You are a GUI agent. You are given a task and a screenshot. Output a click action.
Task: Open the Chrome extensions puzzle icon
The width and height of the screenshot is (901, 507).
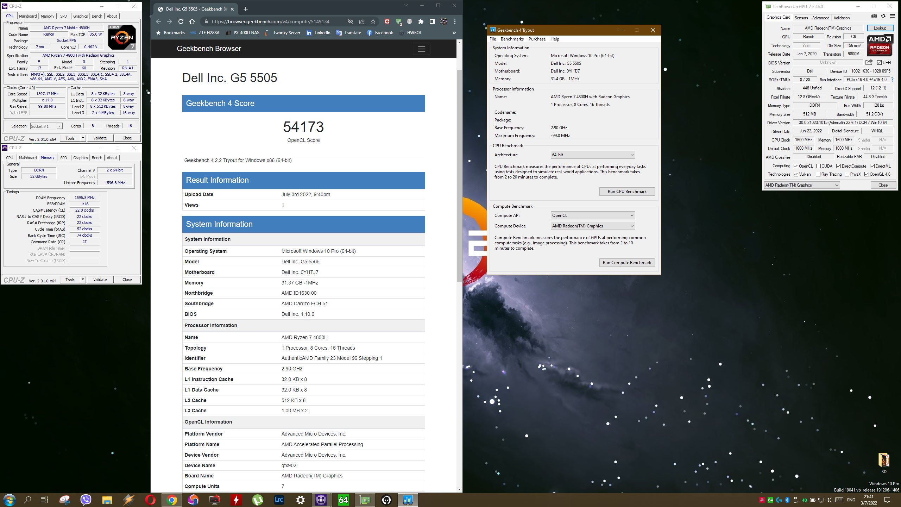tap(421, 21)
